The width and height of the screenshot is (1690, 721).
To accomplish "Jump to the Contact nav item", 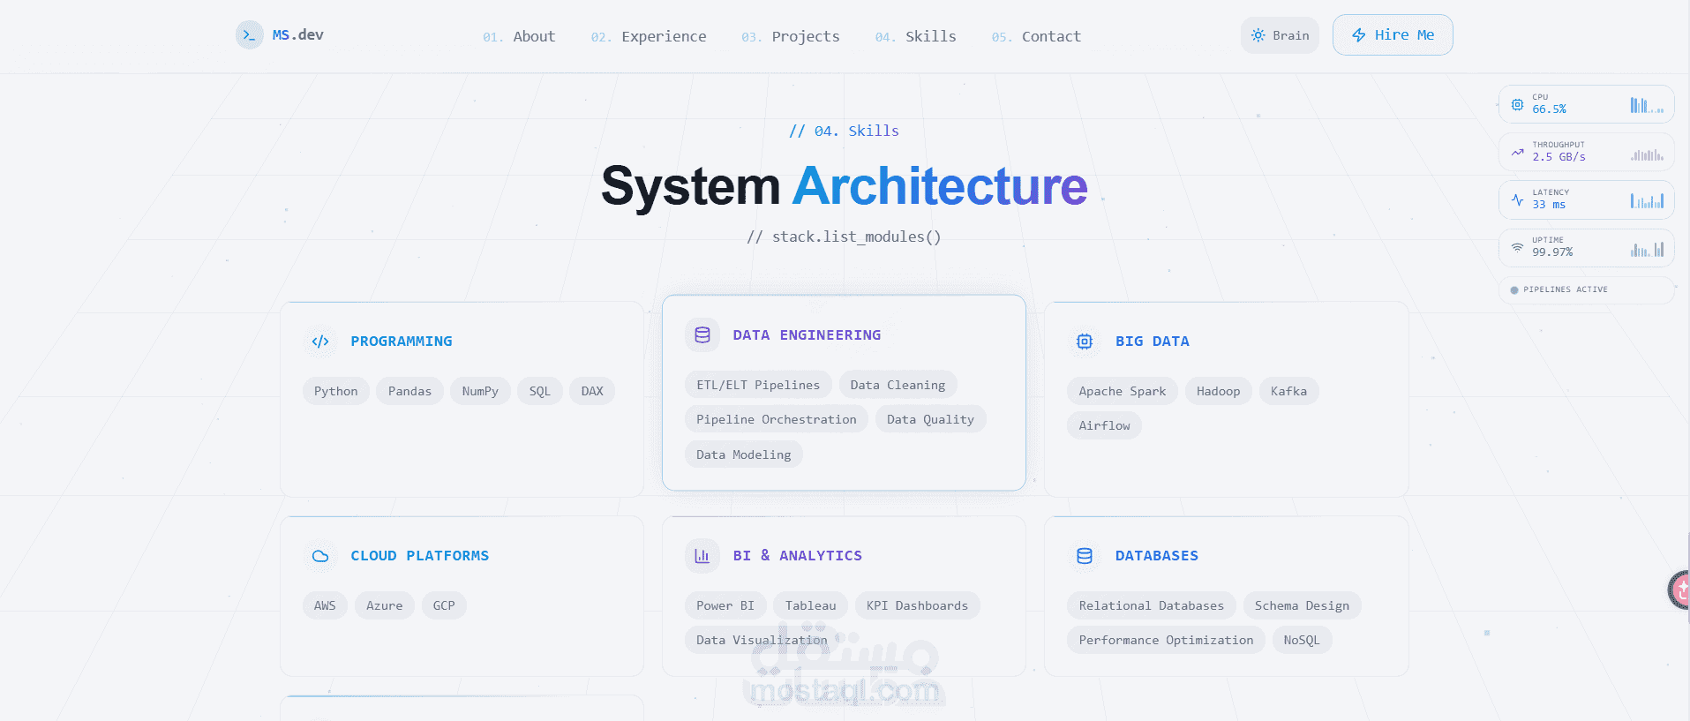I will tap(1036, 37).
